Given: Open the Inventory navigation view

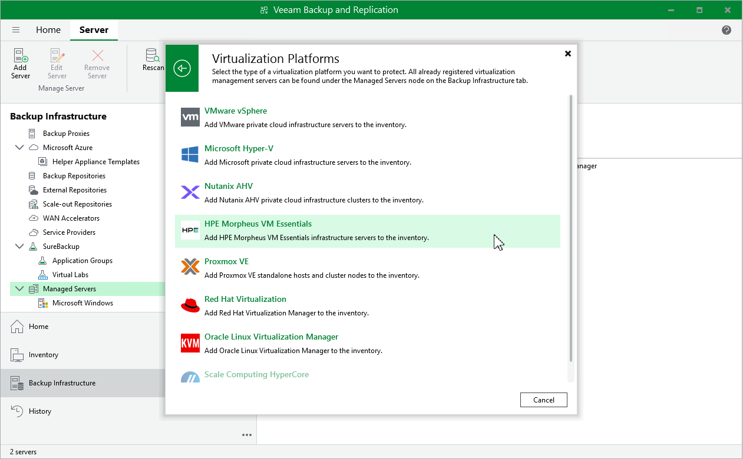Looking at the screenshot, I should (x=82, y=355).
